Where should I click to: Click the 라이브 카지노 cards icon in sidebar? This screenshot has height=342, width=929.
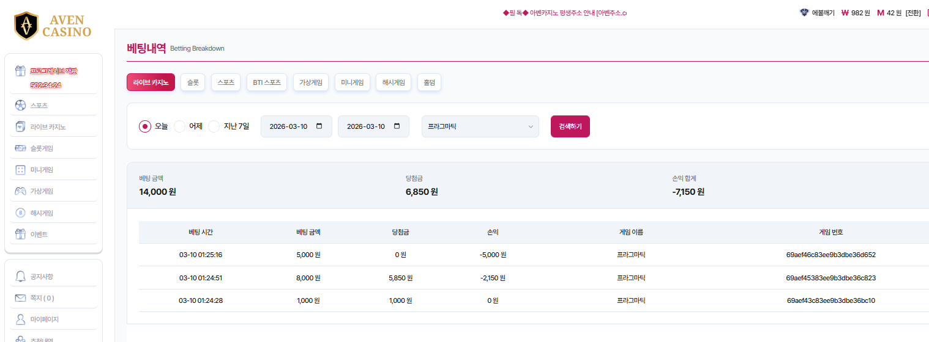20,127
